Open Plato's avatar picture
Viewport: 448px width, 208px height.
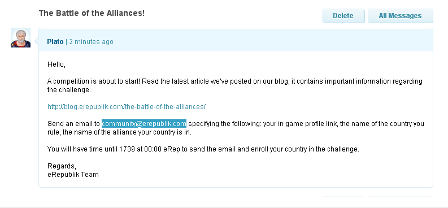point(20,38)
